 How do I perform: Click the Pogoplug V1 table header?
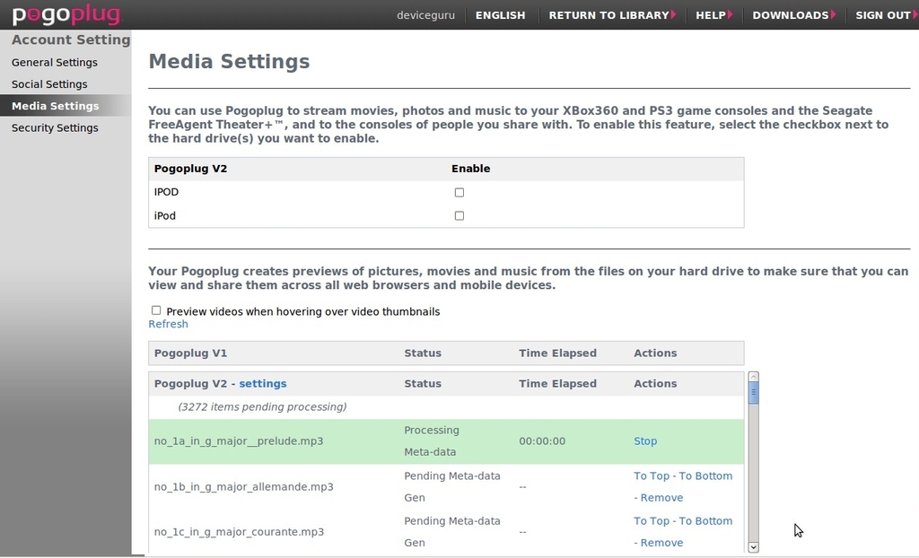[190, 353]
